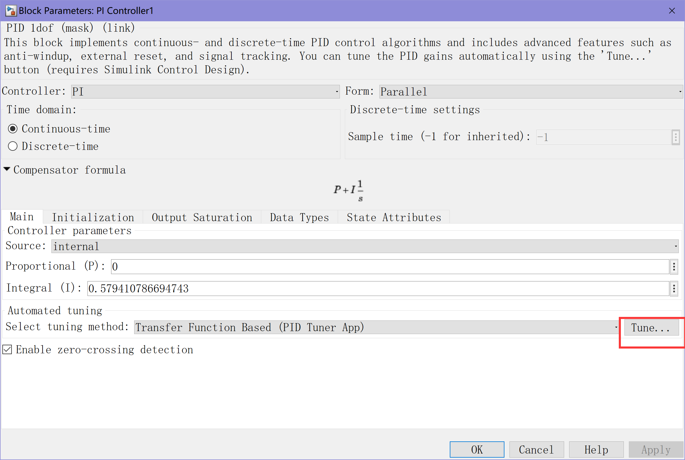Open the Controller type dropdown
The image size is (685, 460).
(x=205, y=92)
